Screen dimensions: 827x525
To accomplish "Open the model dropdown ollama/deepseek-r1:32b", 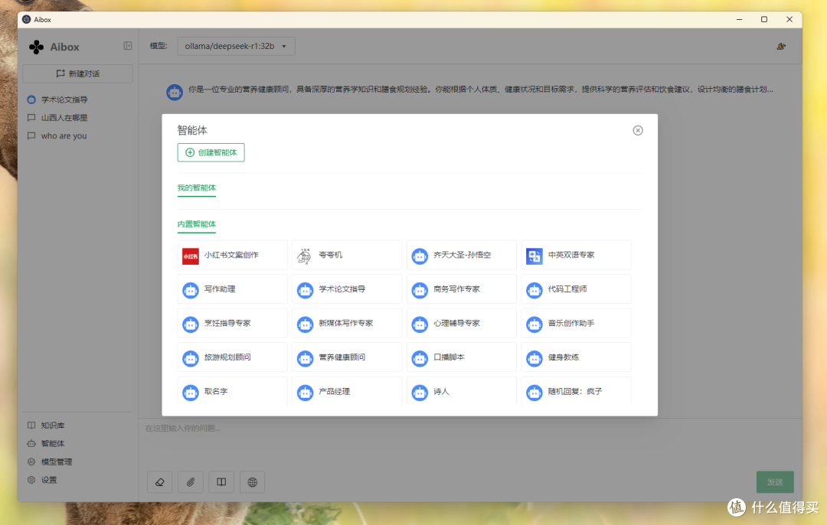I will (x=236, y=46).
